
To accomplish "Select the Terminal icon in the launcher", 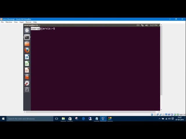I will 27,37.
